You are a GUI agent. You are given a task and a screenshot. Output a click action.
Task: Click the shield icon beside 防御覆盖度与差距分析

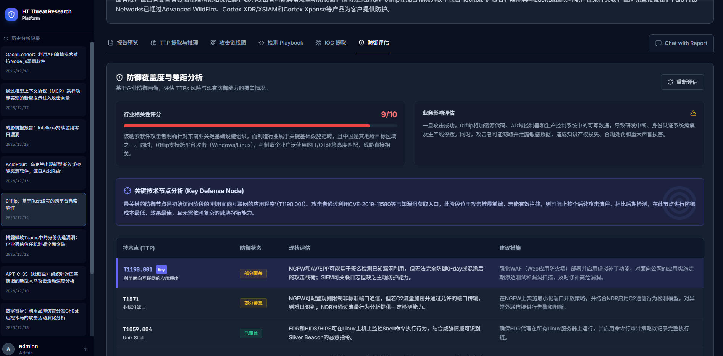coord(119,77)
